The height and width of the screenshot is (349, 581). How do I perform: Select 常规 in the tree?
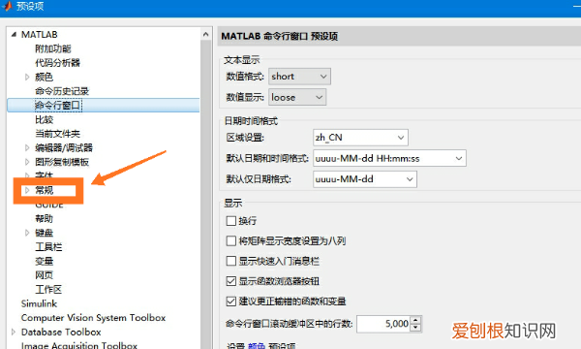pyautogui.click(x=45, y=190)
